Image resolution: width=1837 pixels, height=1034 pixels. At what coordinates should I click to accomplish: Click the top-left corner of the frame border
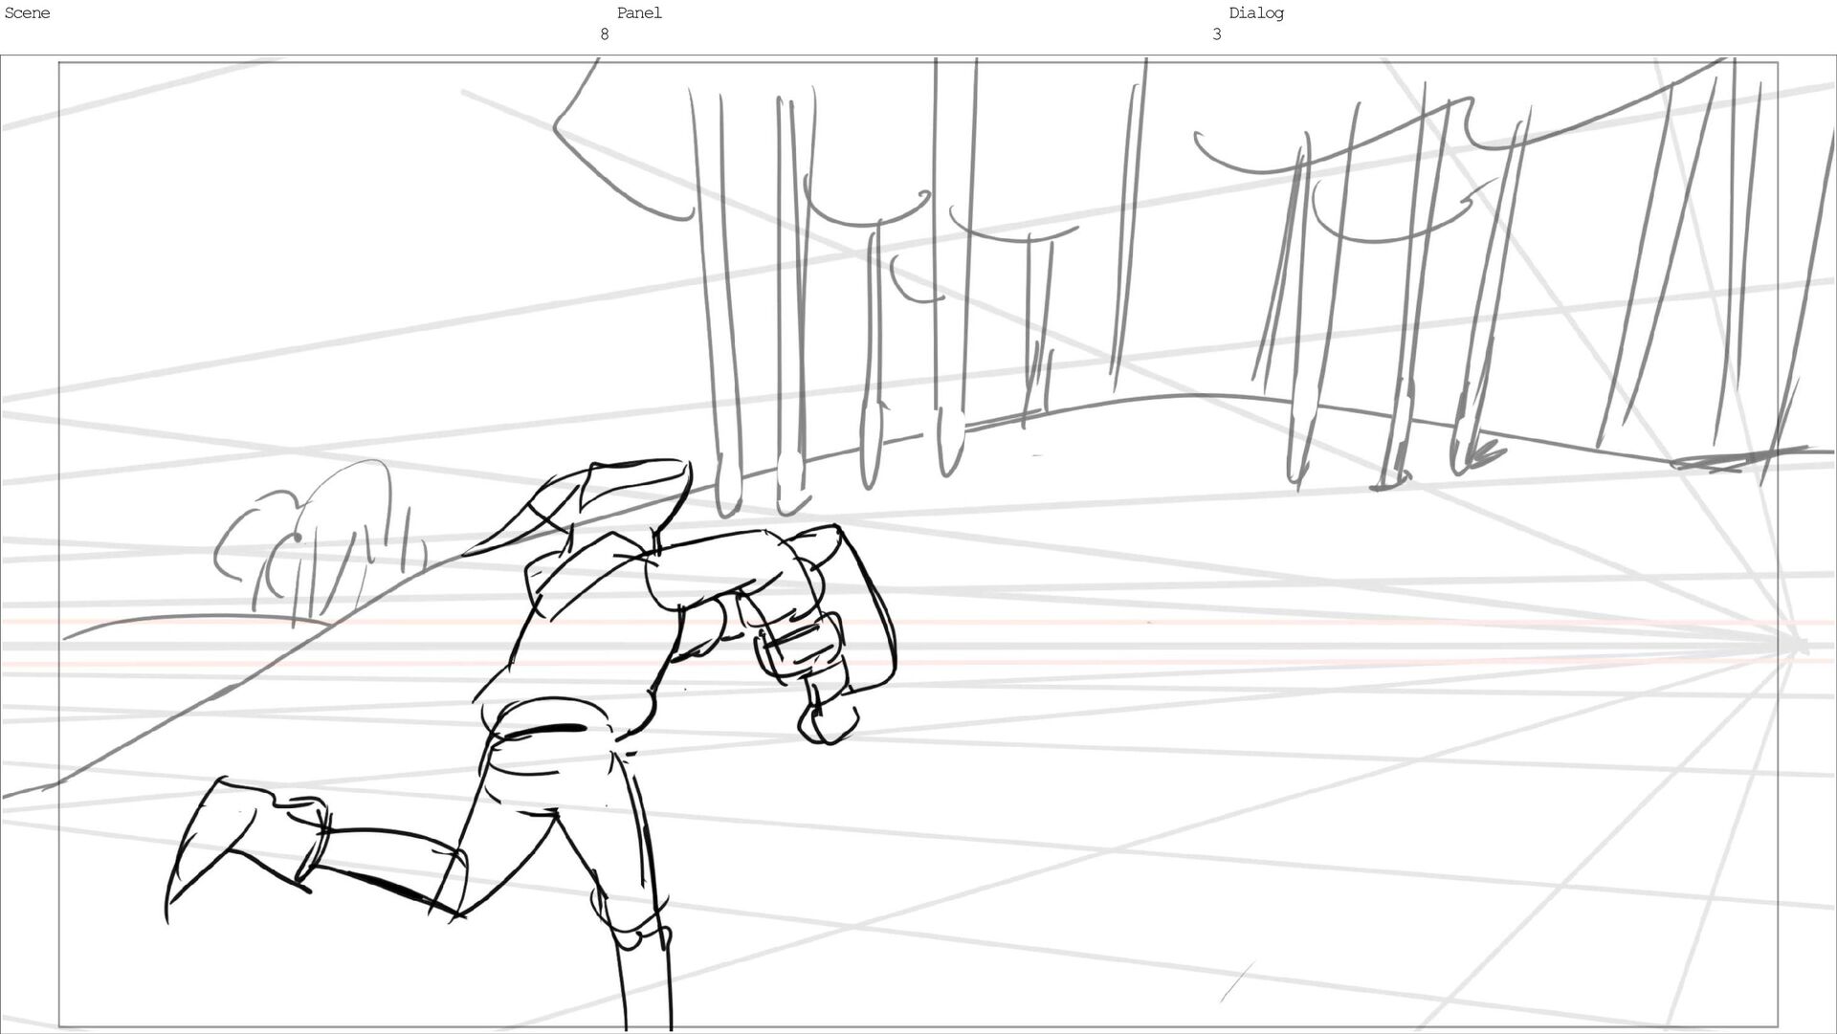(x=59, y=63)
